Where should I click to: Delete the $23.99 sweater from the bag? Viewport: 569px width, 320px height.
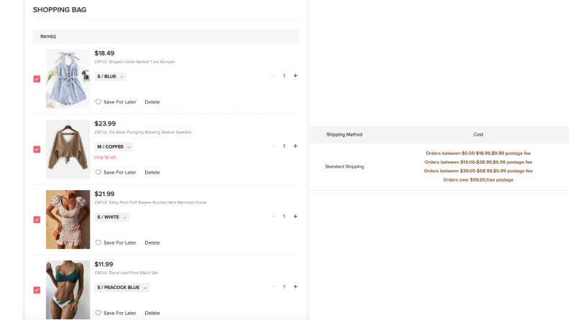tap(152, 172)
